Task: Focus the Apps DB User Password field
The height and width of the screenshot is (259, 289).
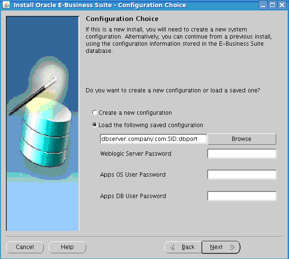Action: point(242,196)
